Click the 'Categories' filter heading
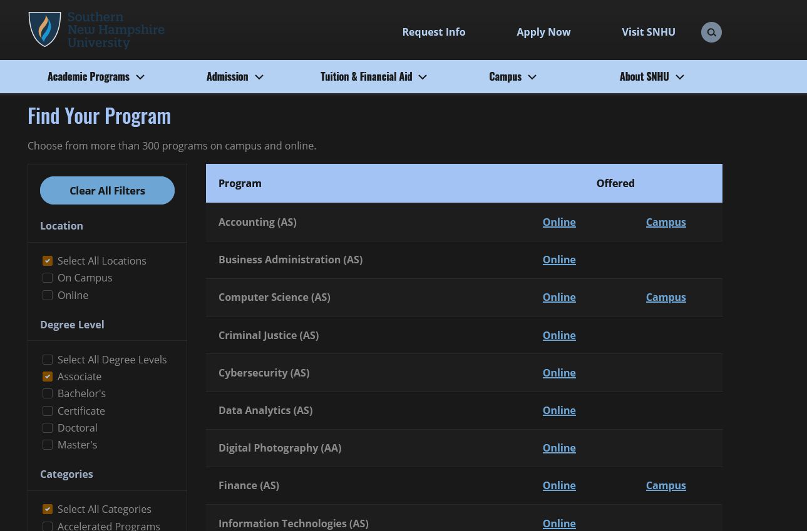The height and width of the screenshot is (531, 807). click(x=66, y=474)
